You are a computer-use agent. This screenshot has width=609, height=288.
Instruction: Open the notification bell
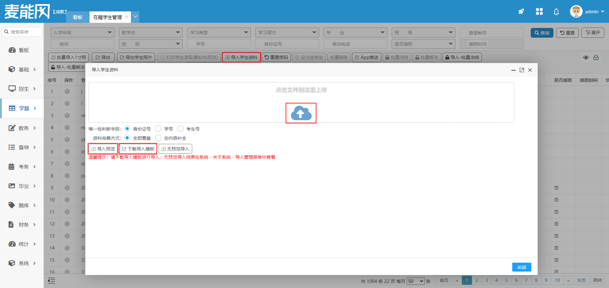[x=556, y=12]
